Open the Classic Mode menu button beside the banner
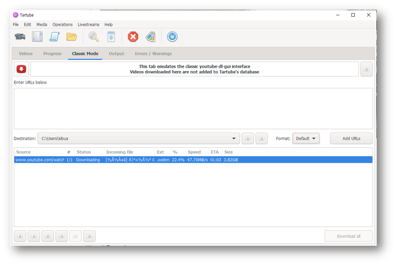 tap(366, 69)
